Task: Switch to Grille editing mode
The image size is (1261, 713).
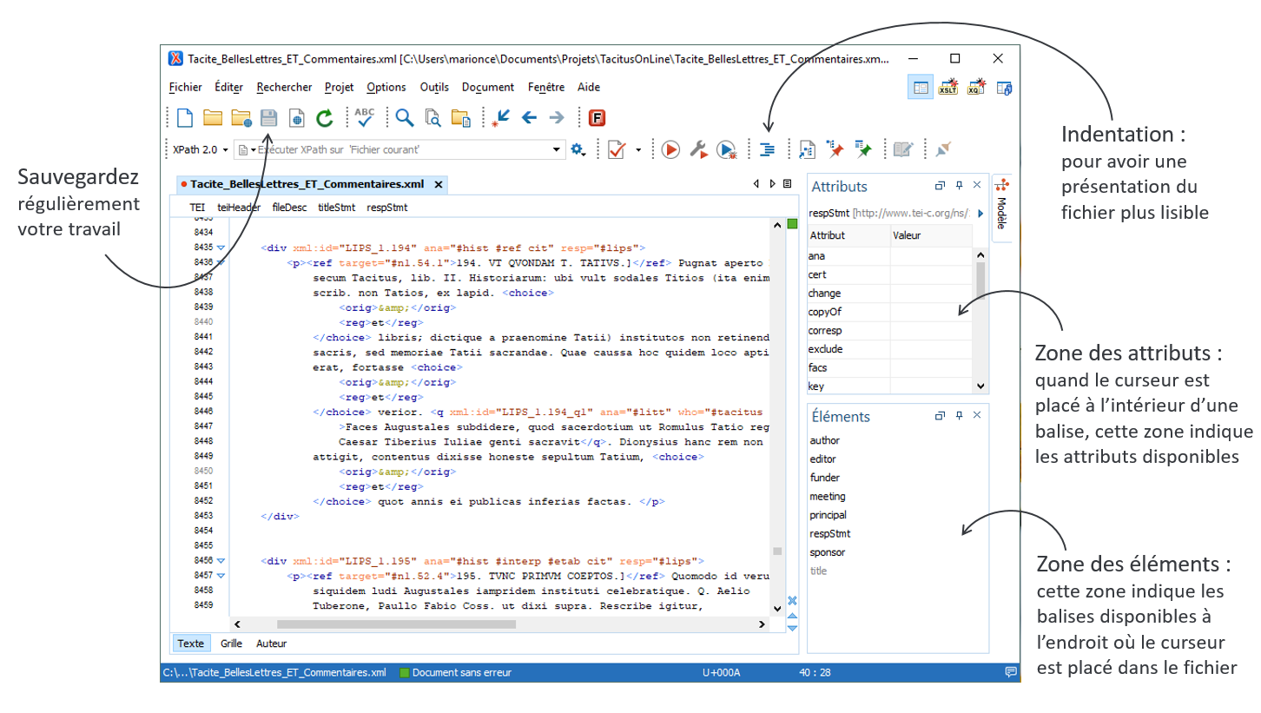Action: [231, 644]
